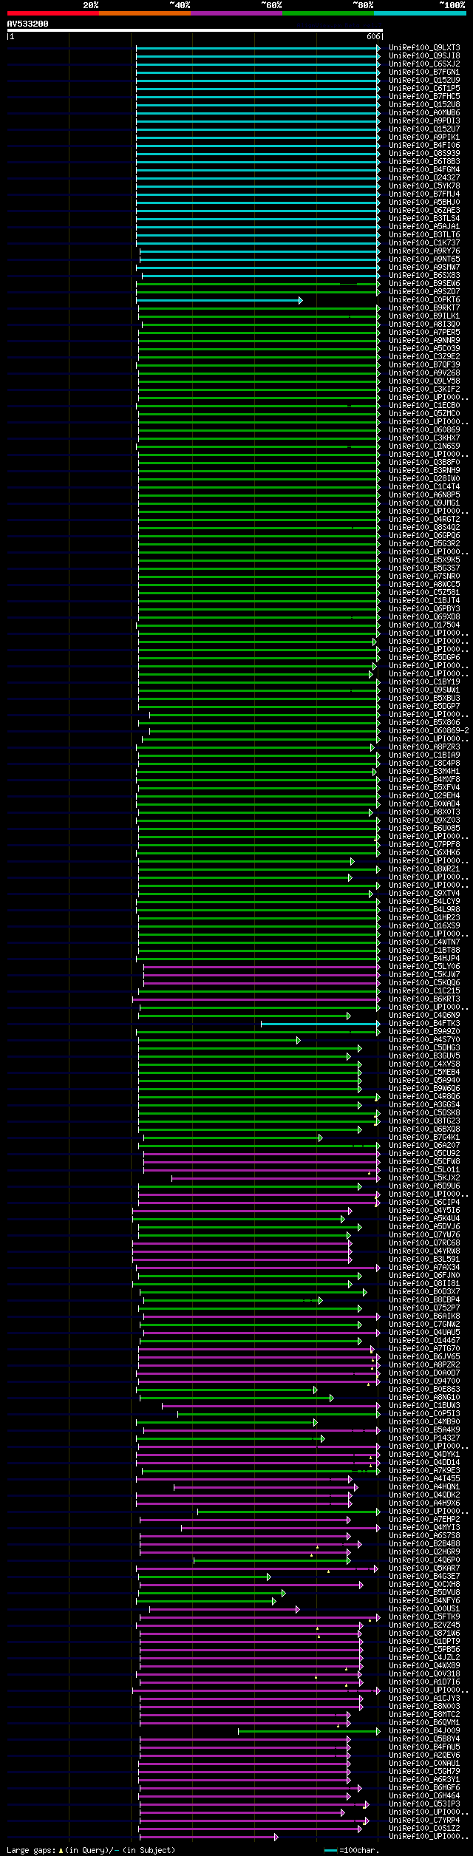
Task: Select label UniRef100_B9SEW6
Action: click(x=424, y=284)
